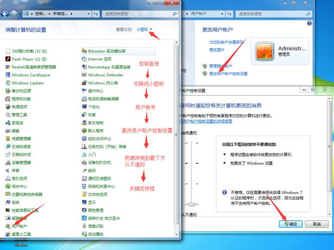This screenshot has height=250, width=334.
Task: Click the 更改用户帐户控制设置 link
Action: coord(228,74)
